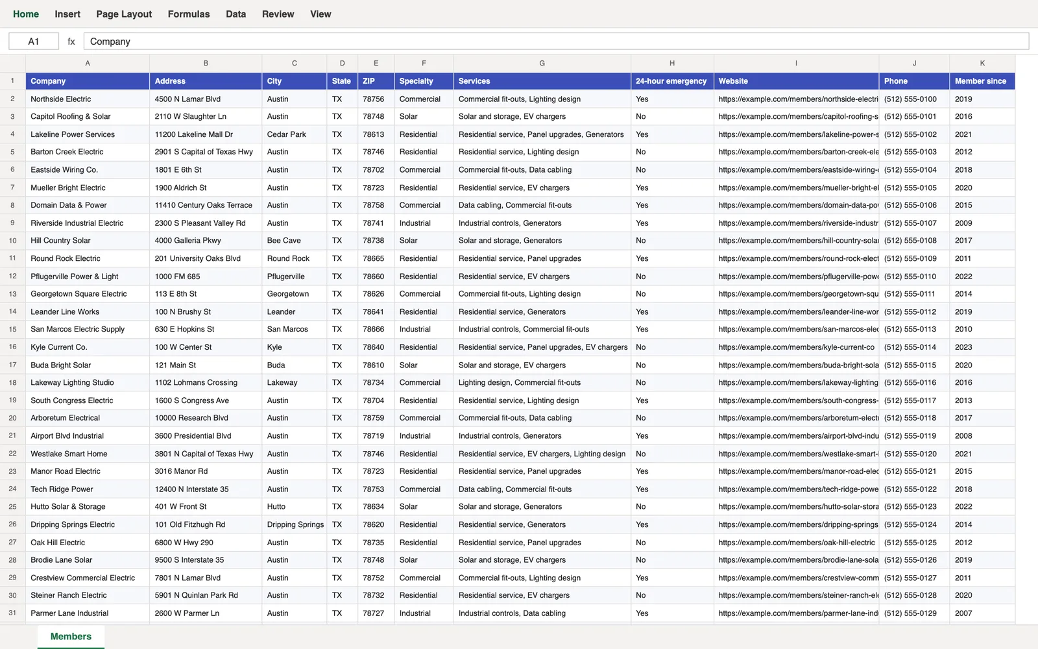Select Crestview Commercial Electric cell

[88, 578]
